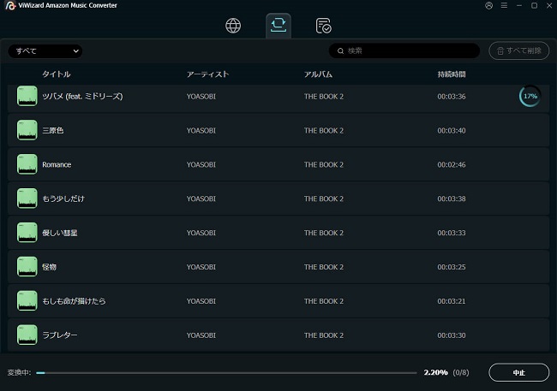Click the 持続時間 column header
Viewport: 557px width, 391px height.
click(452, 74)
